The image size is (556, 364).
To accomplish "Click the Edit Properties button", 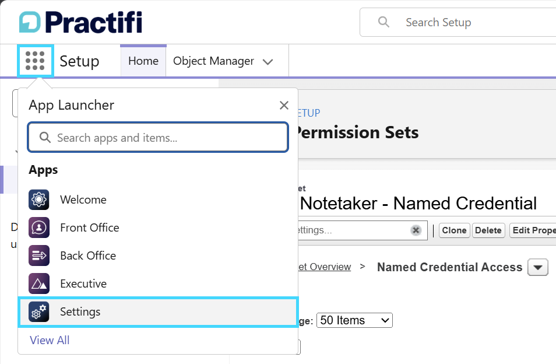I will pos(533,230).
